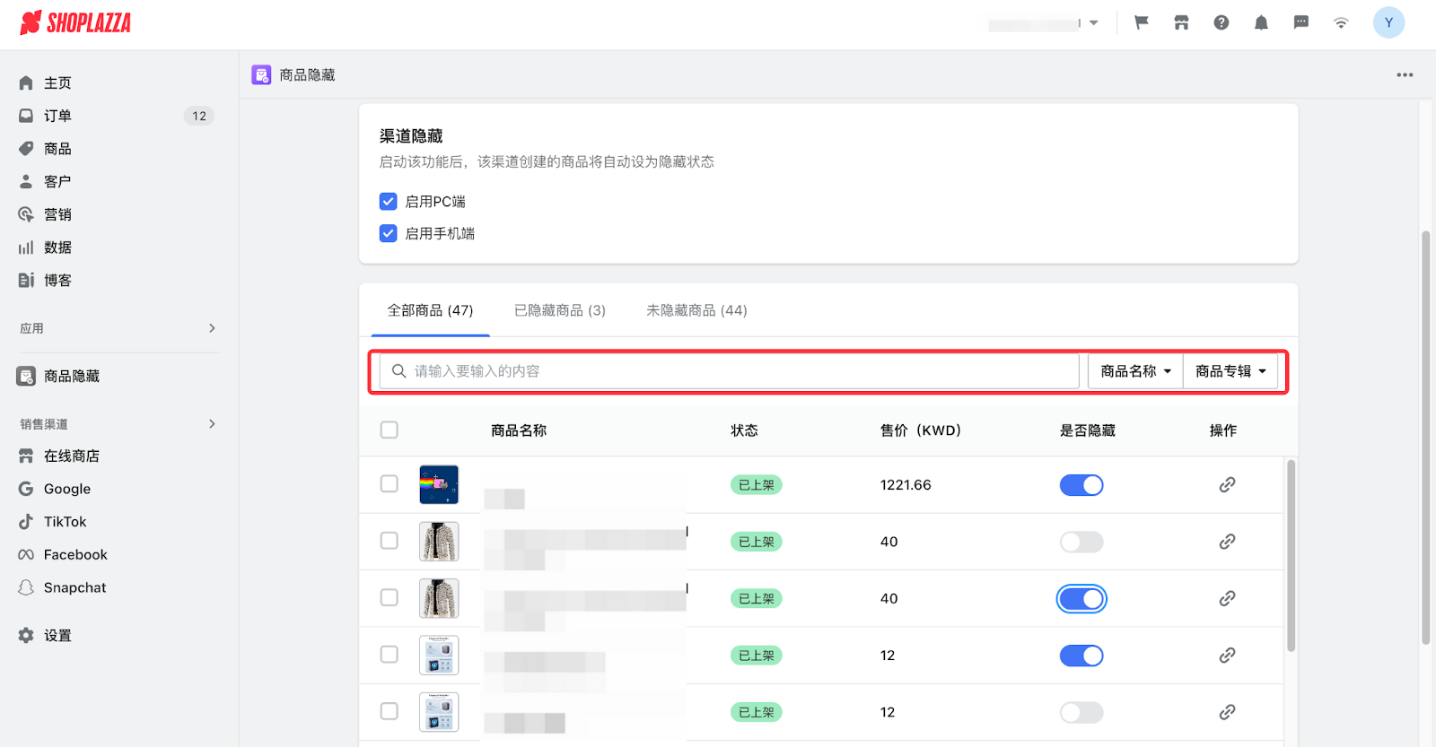The width and height of the screenshot is (1436, 747).
Task: Click the three-dot more options icon
Action: (1405, 75)
